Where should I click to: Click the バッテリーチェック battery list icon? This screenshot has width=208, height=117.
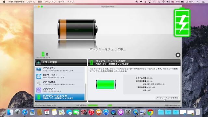pyautogui.click(x=39, y=97)
